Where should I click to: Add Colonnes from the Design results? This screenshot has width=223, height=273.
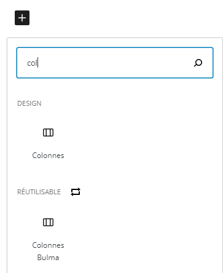(x=48, y=143)
